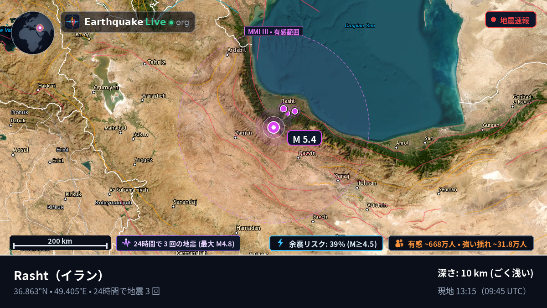Select the aftershock marker east of Rasht
This screenshot has height=308, width=547.
[x=295, y=111]
